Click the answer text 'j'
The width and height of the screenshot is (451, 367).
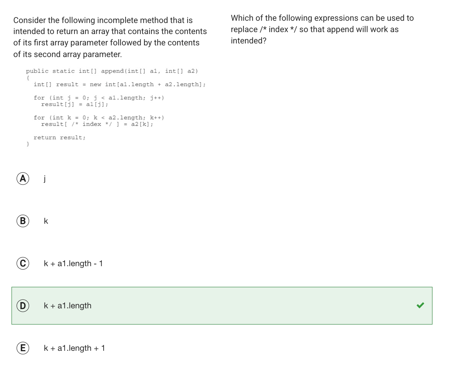[x=45, y=178]
